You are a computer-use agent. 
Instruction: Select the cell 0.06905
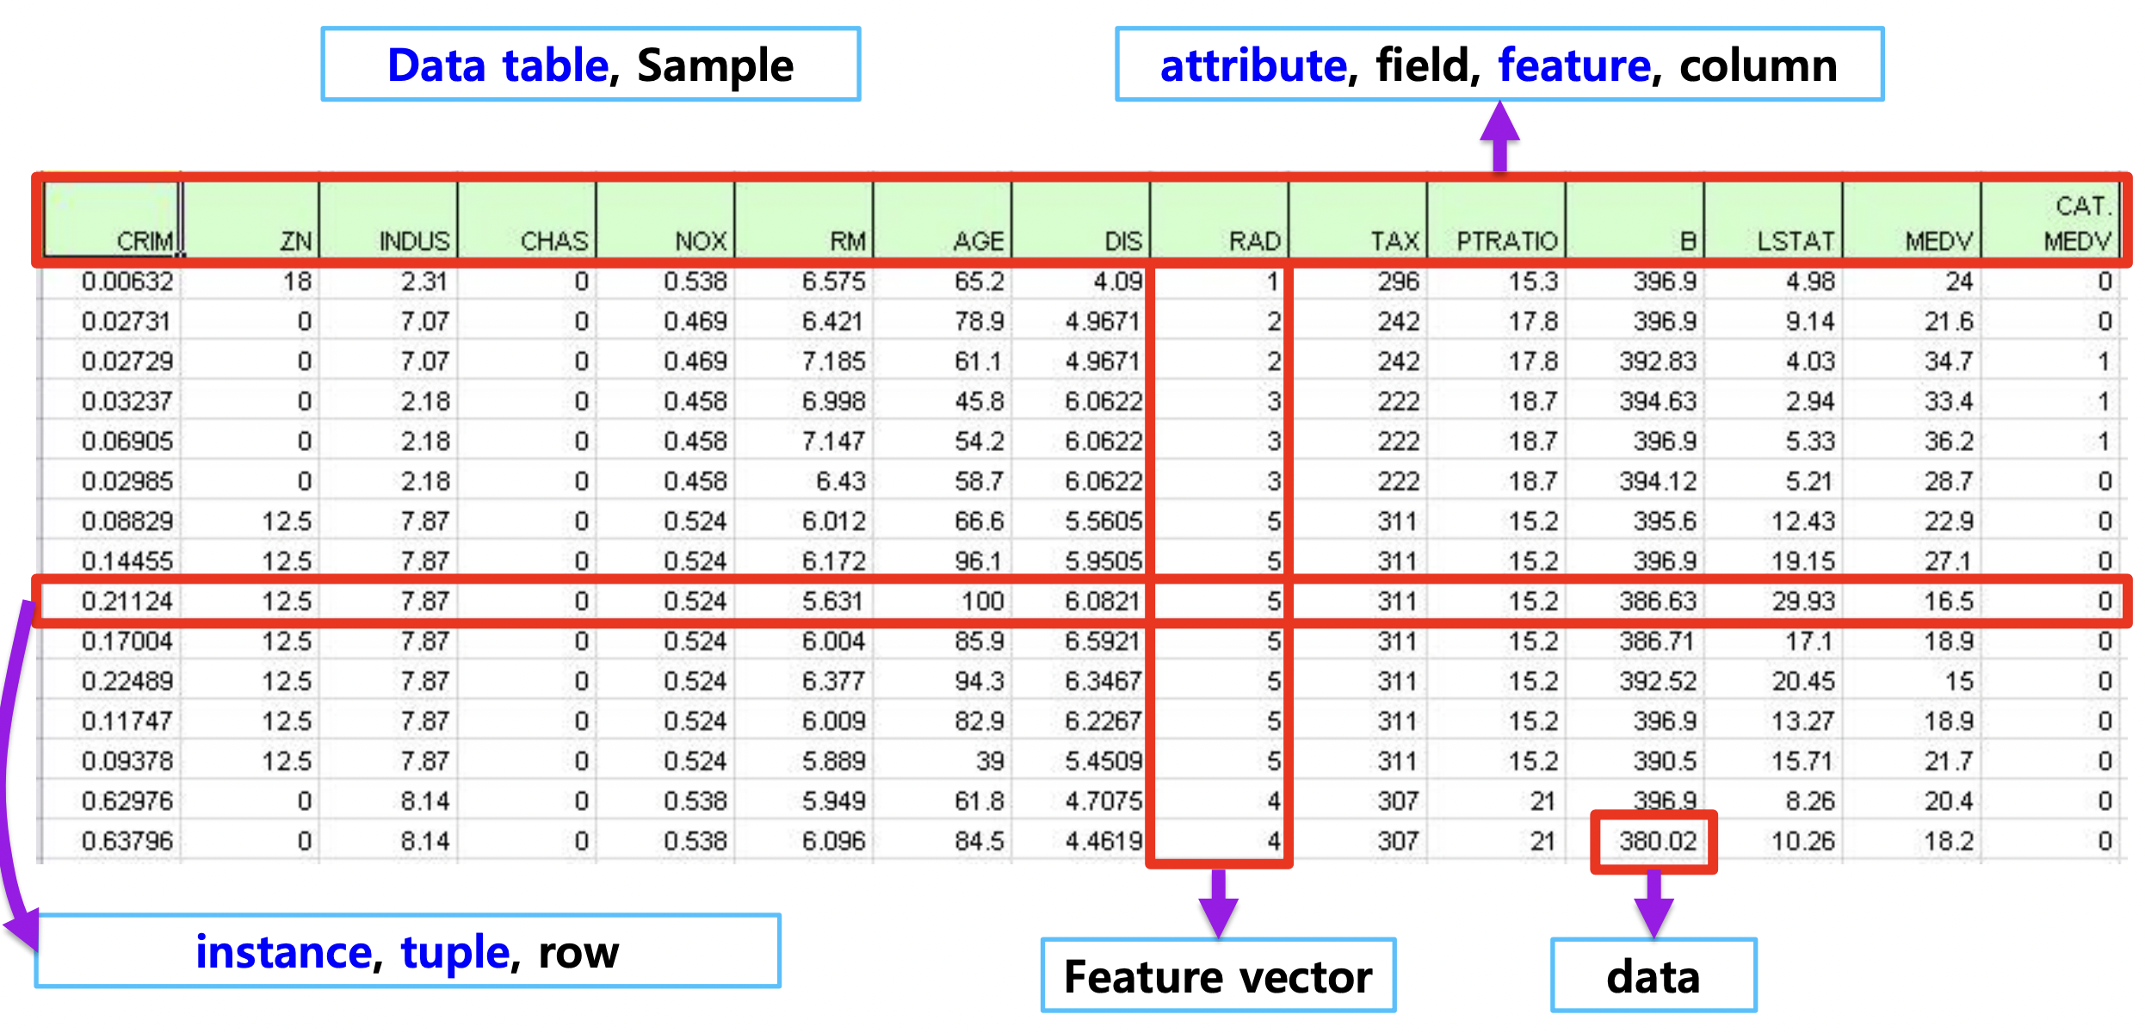113,441
